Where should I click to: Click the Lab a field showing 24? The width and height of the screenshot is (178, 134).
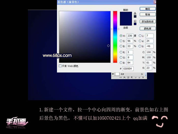150,41
